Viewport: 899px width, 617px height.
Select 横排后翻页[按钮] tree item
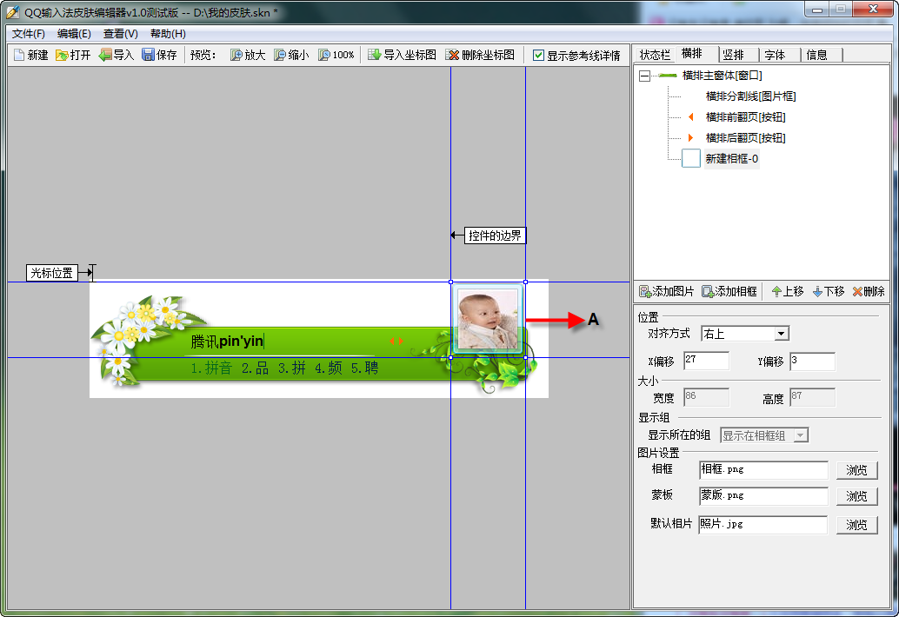[x=745, y=137]
